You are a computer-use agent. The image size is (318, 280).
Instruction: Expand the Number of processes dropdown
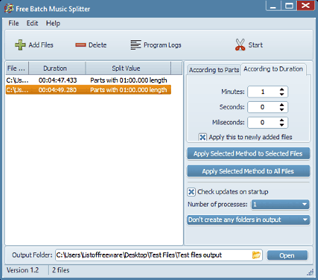click(281, 204)
